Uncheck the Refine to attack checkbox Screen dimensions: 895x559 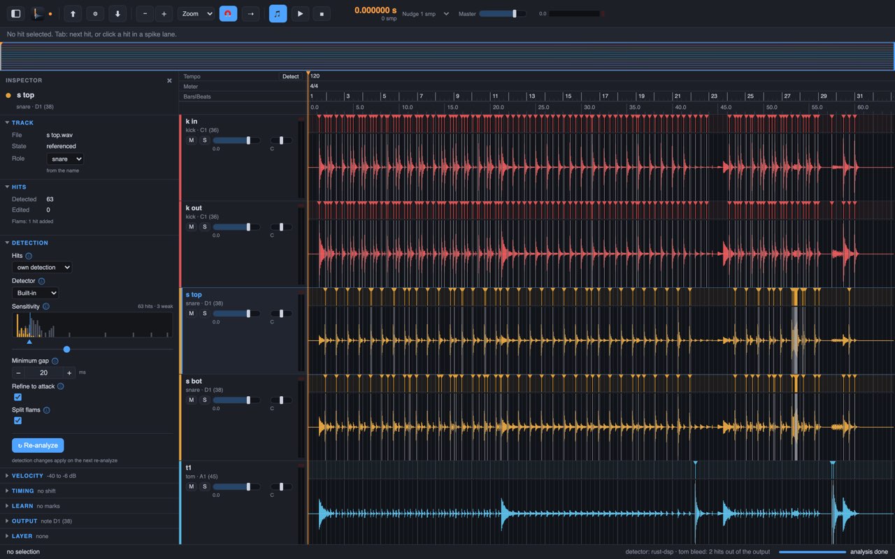tap(17, 397)
